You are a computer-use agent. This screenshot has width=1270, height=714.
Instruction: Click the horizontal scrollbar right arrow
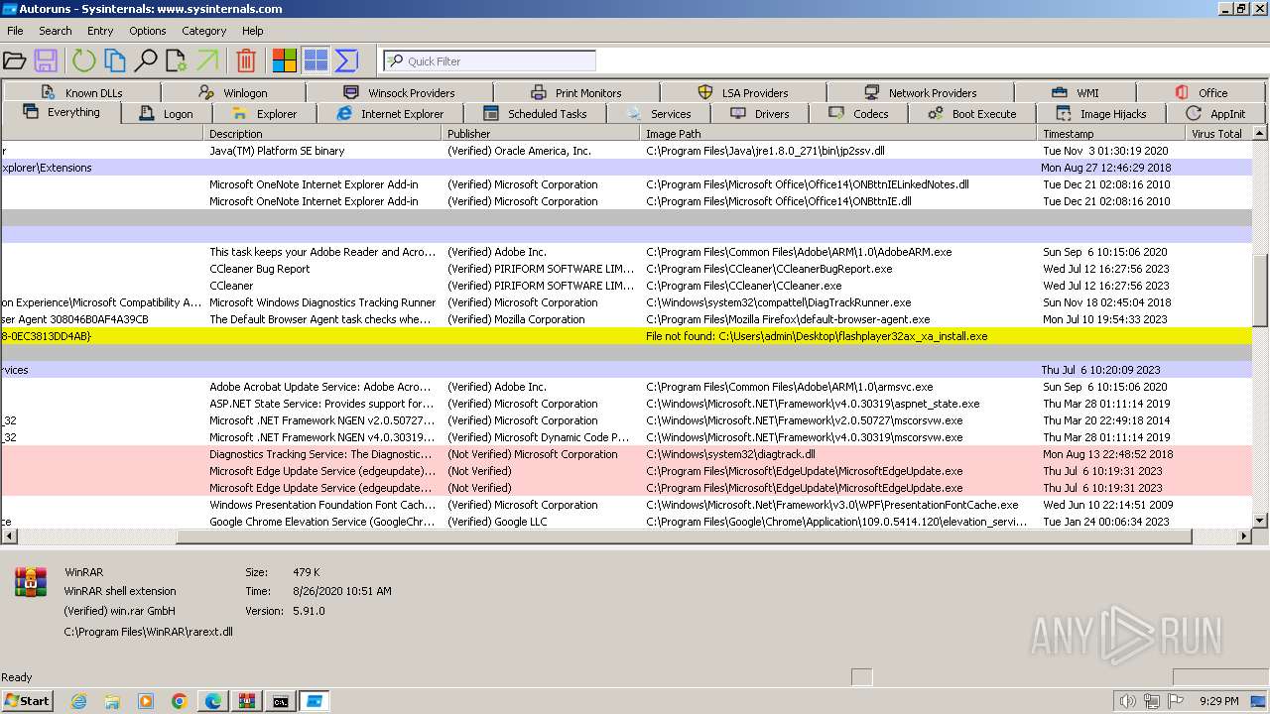1244,536
